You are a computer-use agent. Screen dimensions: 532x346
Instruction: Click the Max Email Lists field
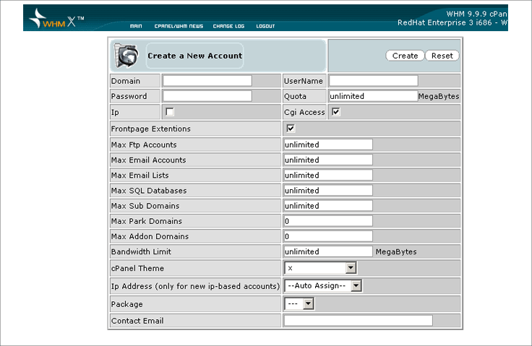328,175
